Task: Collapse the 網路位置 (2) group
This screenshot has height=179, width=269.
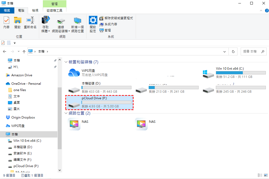Action: (x=66, y=113)
